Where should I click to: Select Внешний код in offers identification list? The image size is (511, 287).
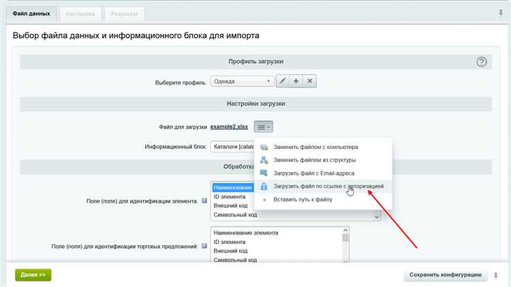230,251
